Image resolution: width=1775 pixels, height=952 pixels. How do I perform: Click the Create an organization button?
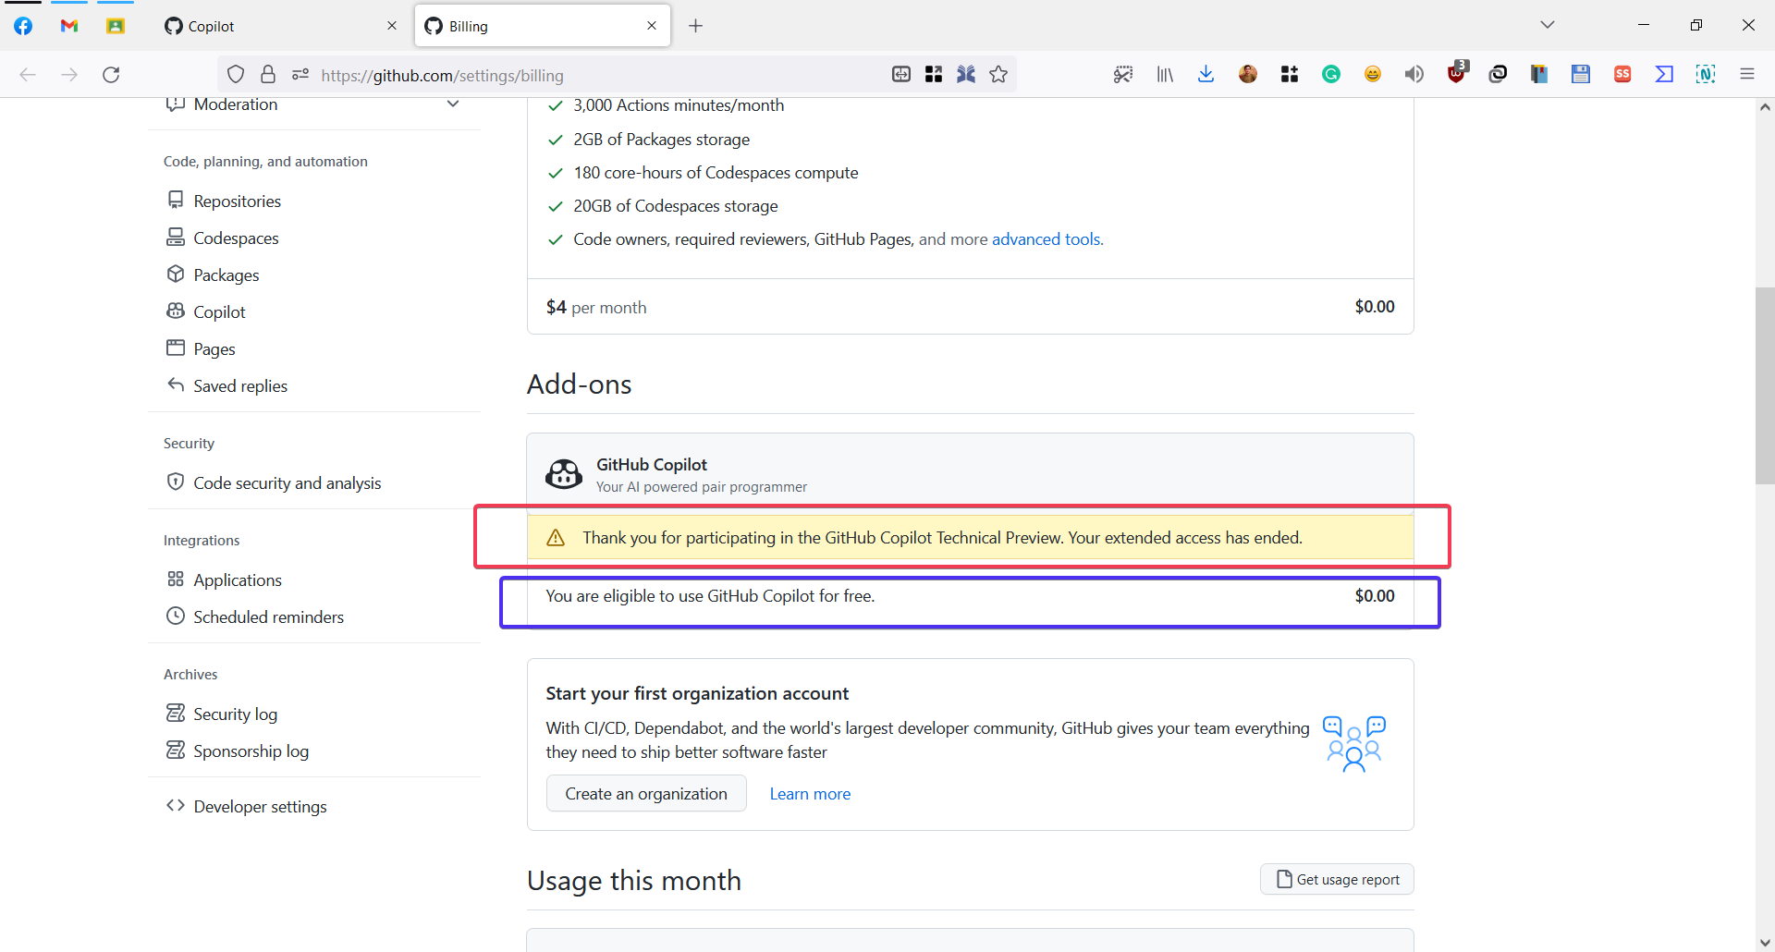tap(645, 793)
